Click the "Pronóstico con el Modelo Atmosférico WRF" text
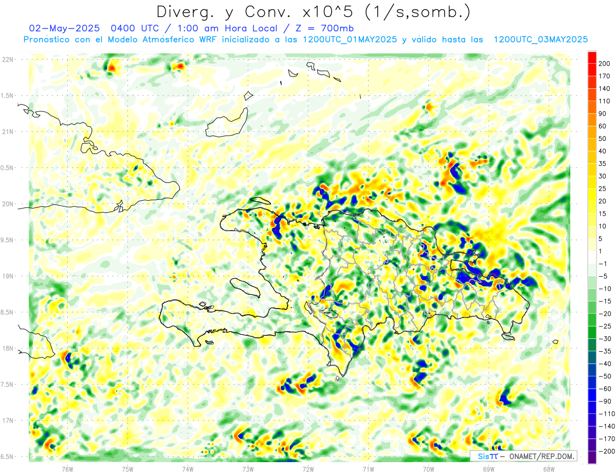 (121, 39)
